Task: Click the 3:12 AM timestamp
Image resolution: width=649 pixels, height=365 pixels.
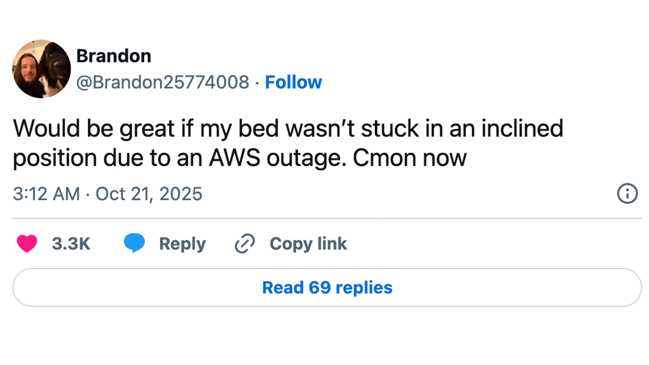Action: pyautogui.click(x=46, y=194)
